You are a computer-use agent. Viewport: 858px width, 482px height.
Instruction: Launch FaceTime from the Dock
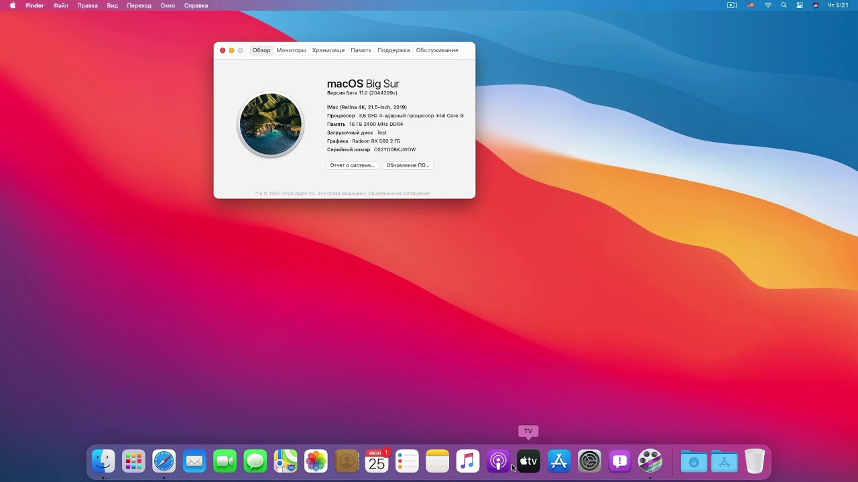coord(225,461)
